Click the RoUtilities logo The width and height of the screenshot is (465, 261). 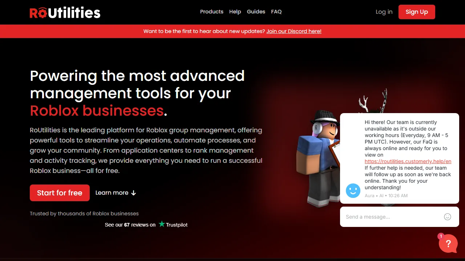click(65, 12)
